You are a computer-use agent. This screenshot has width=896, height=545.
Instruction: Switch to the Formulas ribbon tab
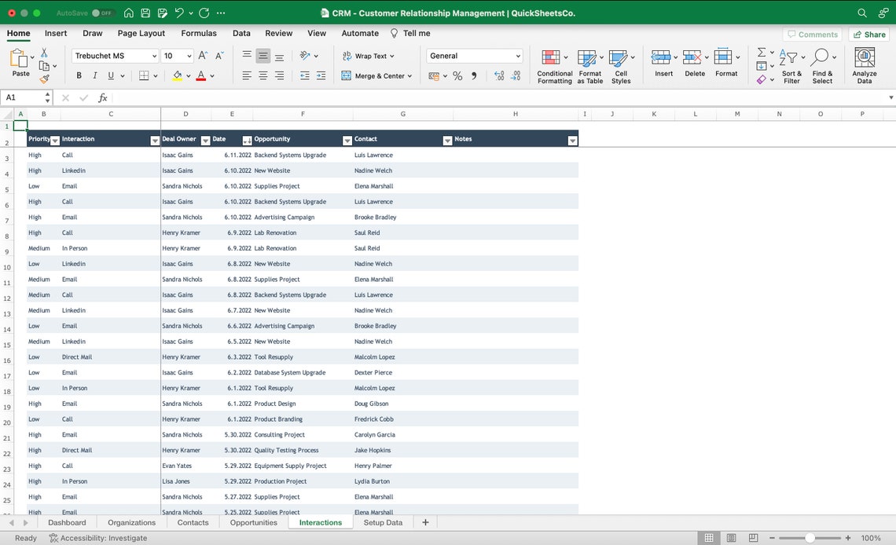[x=198, y=33]
